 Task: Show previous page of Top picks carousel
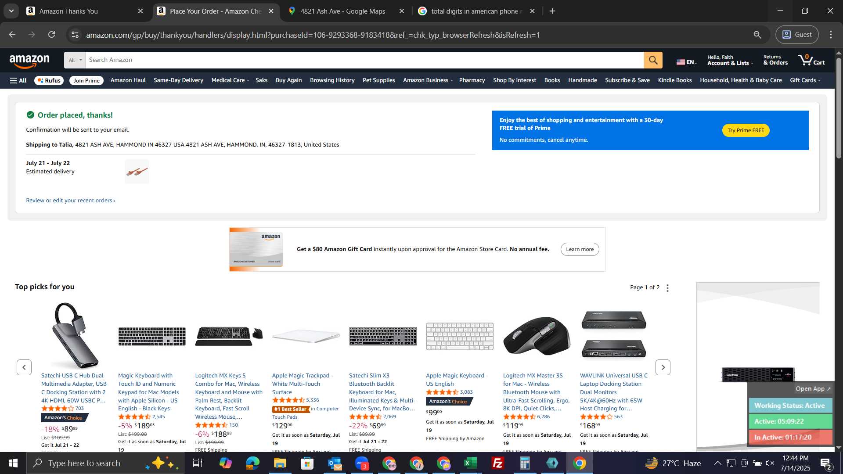(24, 367)
